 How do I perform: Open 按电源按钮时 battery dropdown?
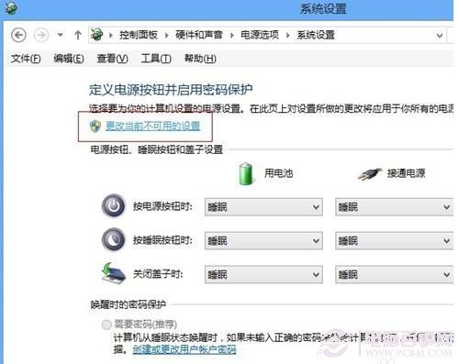pyautogui.click(x=263, y=207)
